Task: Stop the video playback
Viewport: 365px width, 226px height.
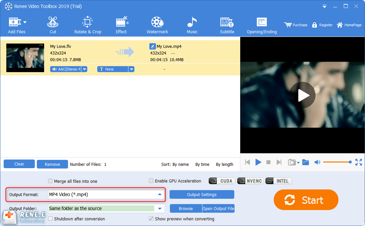Action: tap(268, 162)
